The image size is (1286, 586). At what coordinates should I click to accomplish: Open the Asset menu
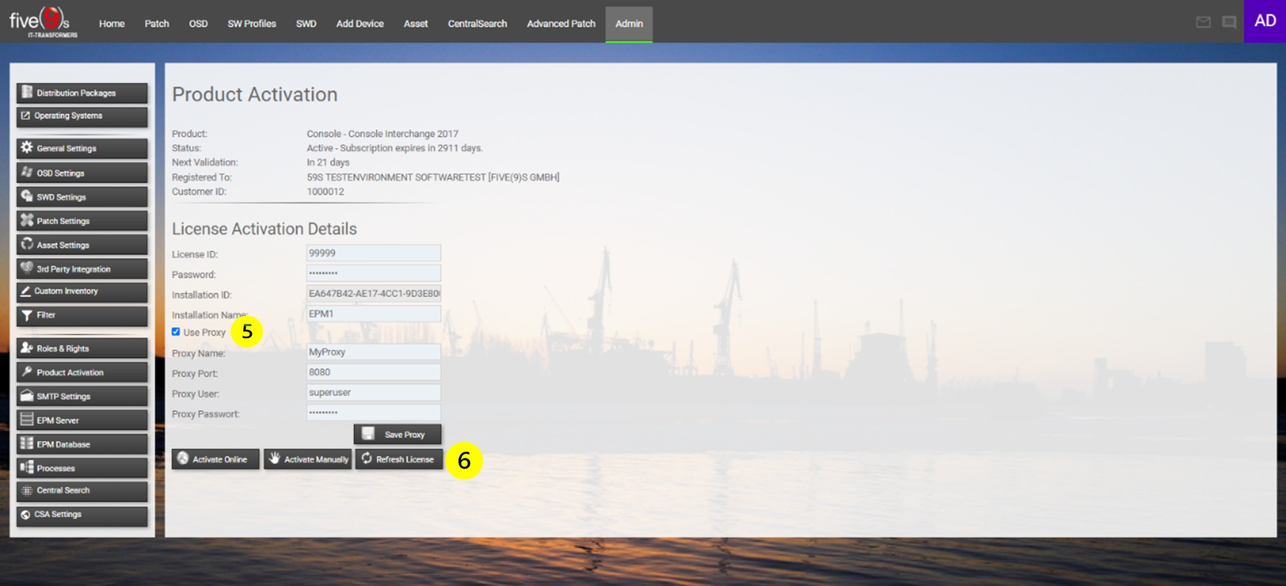click(415, 24)
